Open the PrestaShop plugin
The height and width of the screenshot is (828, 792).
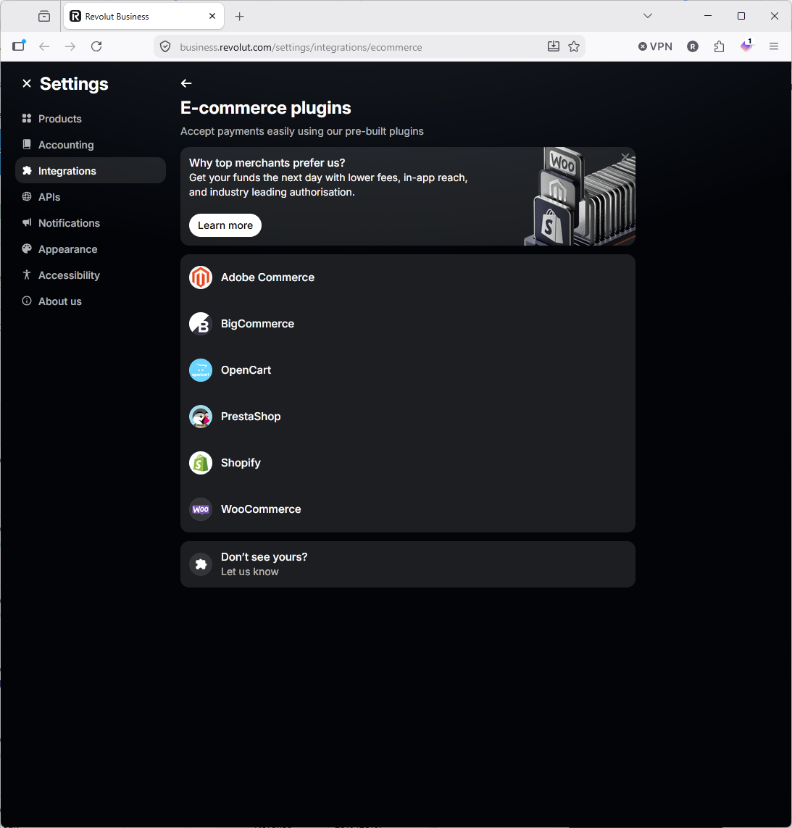(407, 417)
